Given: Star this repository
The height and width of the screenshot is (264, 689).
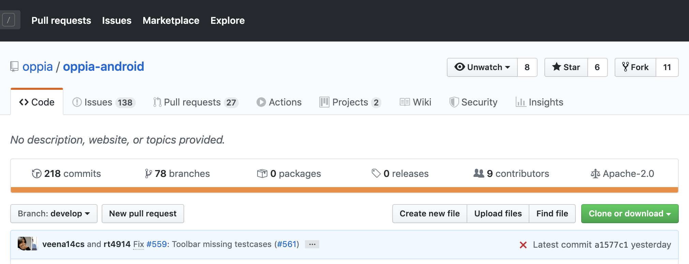Looking at the screenshot, I should click(566, 67).
